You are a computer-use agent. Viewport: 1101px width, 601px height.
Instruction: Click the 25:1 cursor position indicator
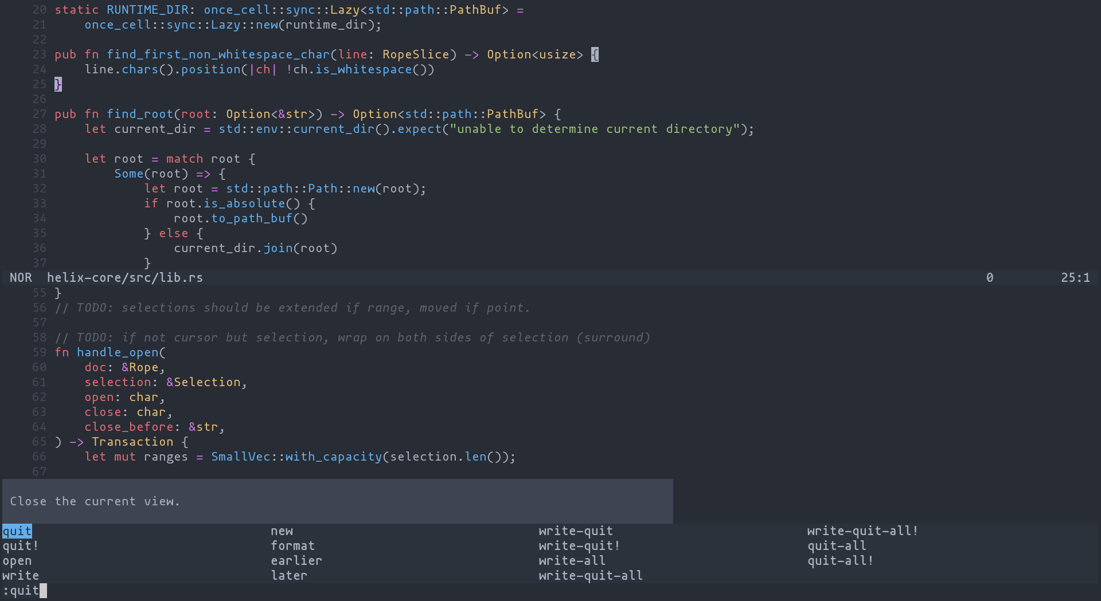coord(1076,277)
